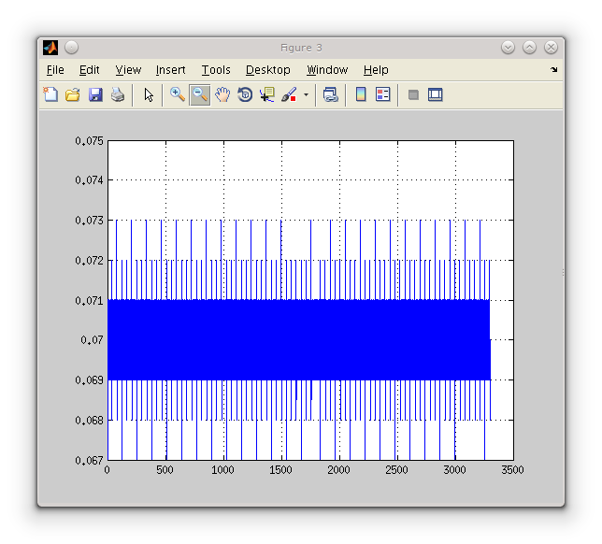Click the Insert Legend button
602x544 pixels.
pos(382,94)
